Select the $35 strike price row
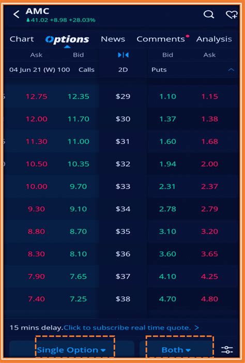 coord(121,231)
